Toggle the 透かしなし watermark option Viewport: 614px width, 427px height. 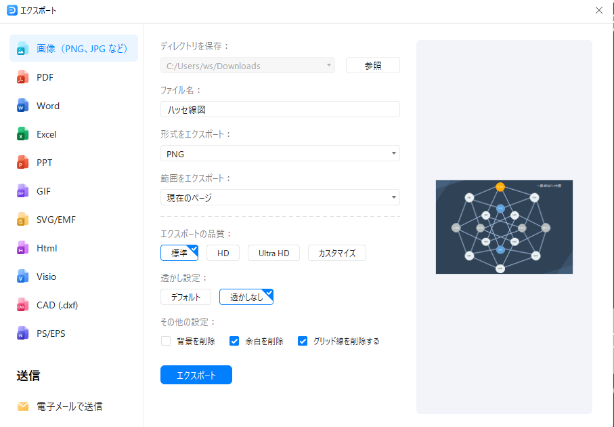[246, 296]
